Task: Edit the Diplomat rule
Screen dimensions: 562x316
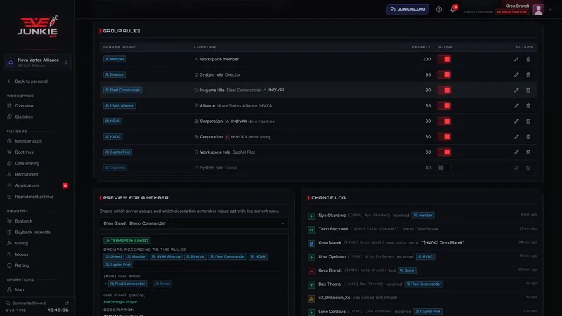Action: [x=516, y=168]
